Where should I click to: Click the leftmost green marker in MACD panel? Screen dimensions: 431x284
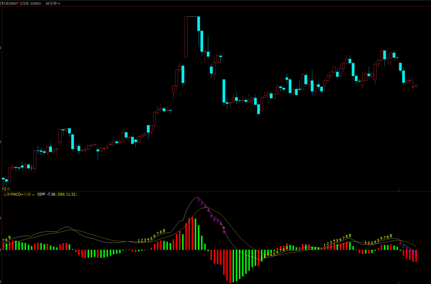9,237
